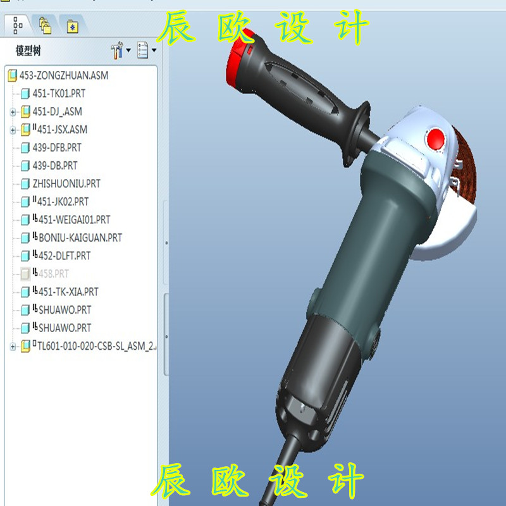
Task: Click the part icon of BONIU-KAIGUAN.PRT
Action: click(25, 238)
